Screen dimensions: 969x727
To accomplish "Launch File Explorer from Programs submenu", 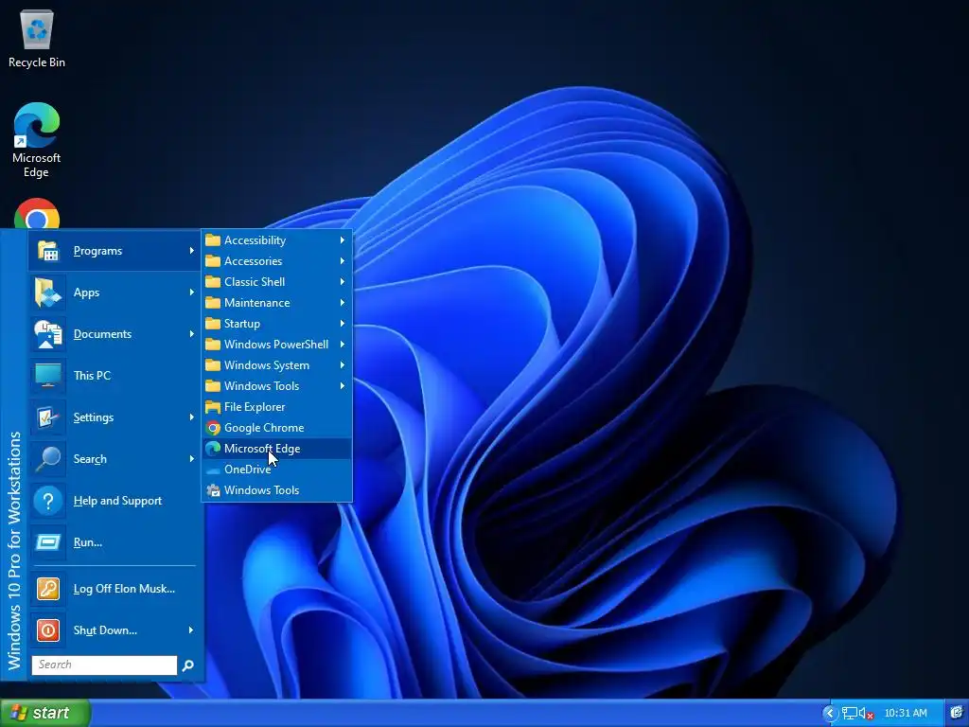I will pos(277,407).
